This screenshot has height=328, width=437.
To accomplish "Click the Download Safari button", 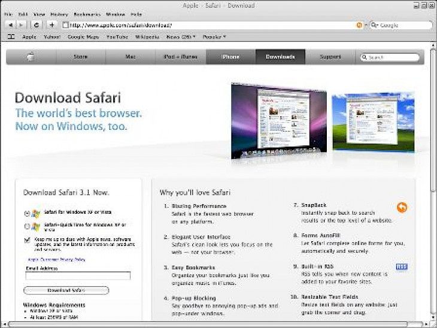I will click(x=66, y=290).
